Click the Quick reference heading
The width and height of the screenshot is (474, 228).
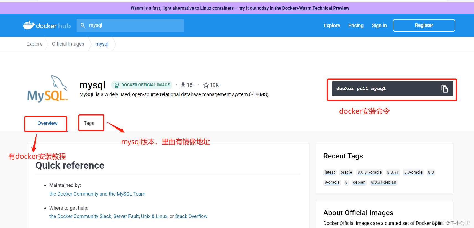click(x=70, y=165)
